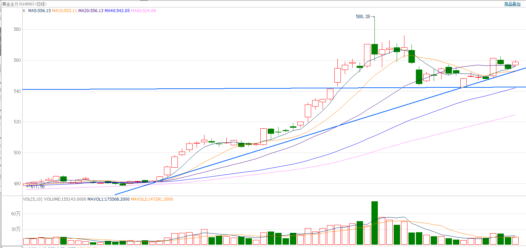Click the MA5:556.15 moving average label
The image size is (526, 248).
39,11
